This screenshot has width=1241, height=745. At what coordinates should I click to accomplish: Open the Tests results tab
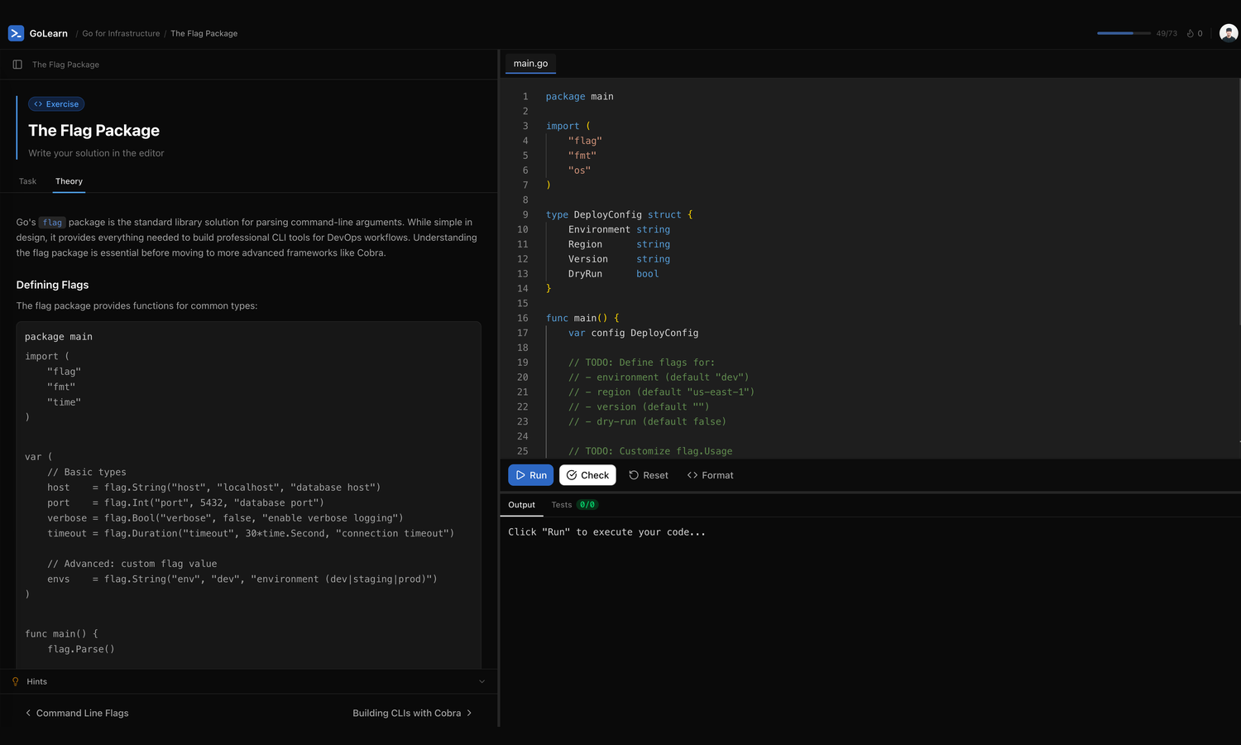(573, 505)
